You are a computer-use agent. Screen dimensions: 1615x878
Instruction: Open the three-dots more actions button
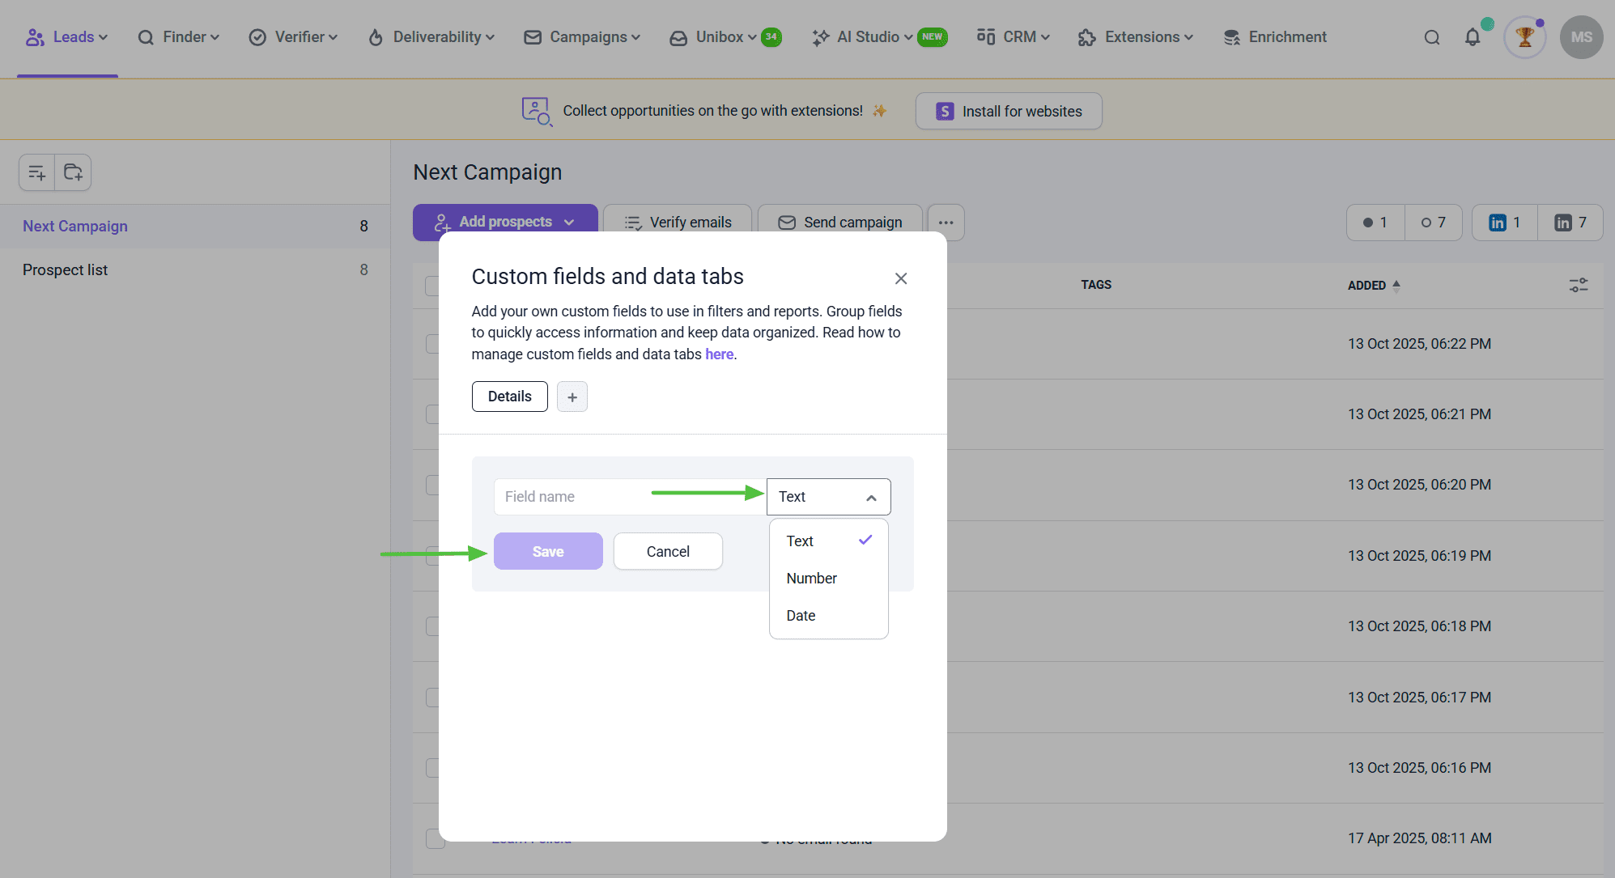point(946,223)
